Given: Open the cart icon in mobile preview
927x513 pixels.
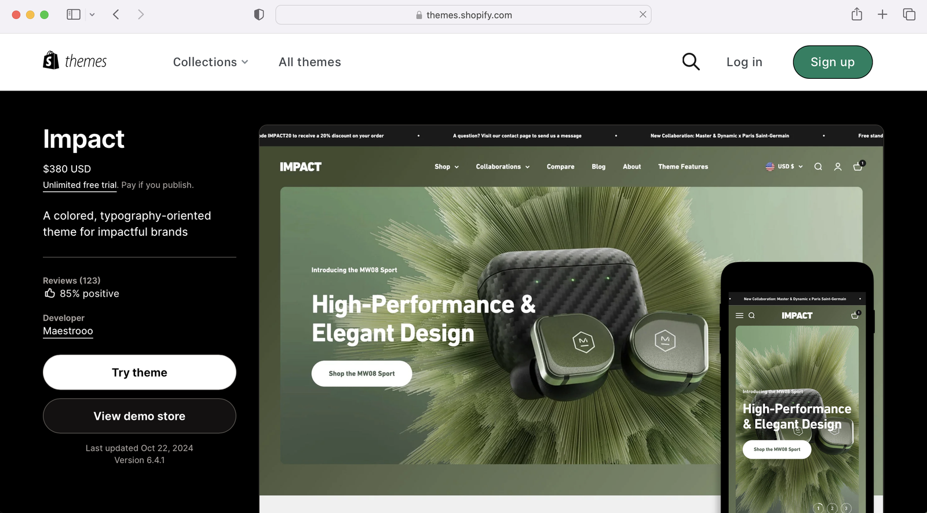Looking at the screenshot, I should click(x=855, y=315).
